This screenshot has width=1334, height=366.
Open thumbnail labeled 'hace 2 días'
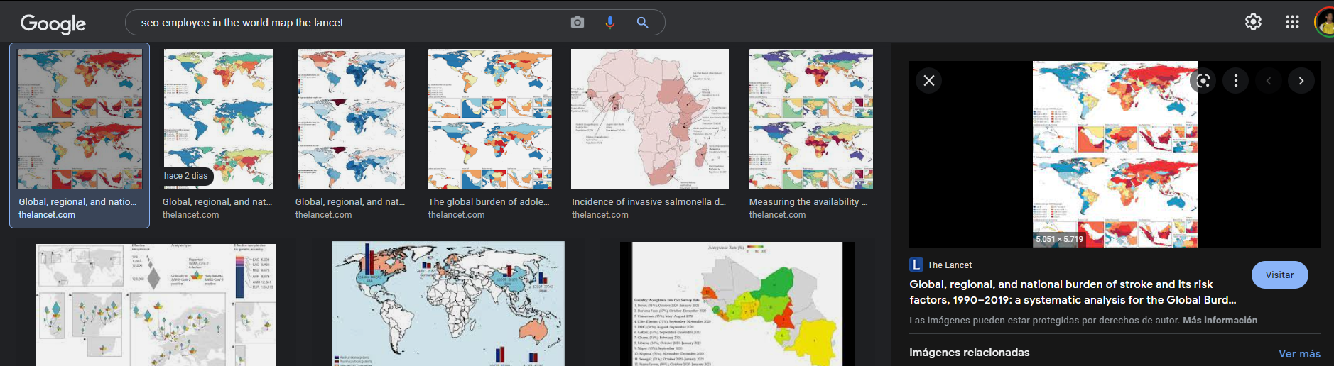218,119
